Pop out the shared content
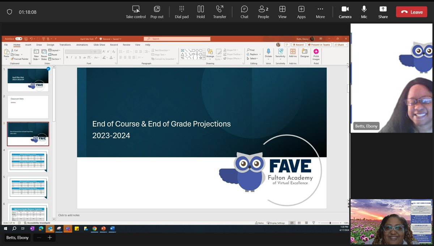The image size is (434, 246). 157,12
